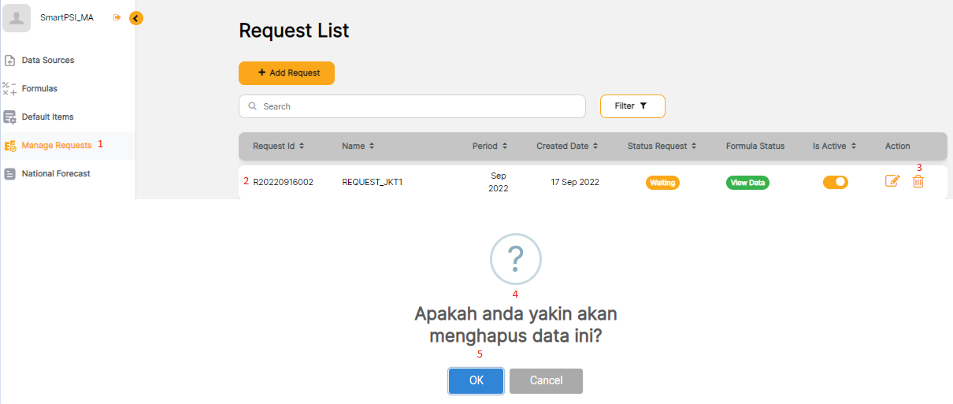
Task: Open the Filter options button
Action: 632,106
